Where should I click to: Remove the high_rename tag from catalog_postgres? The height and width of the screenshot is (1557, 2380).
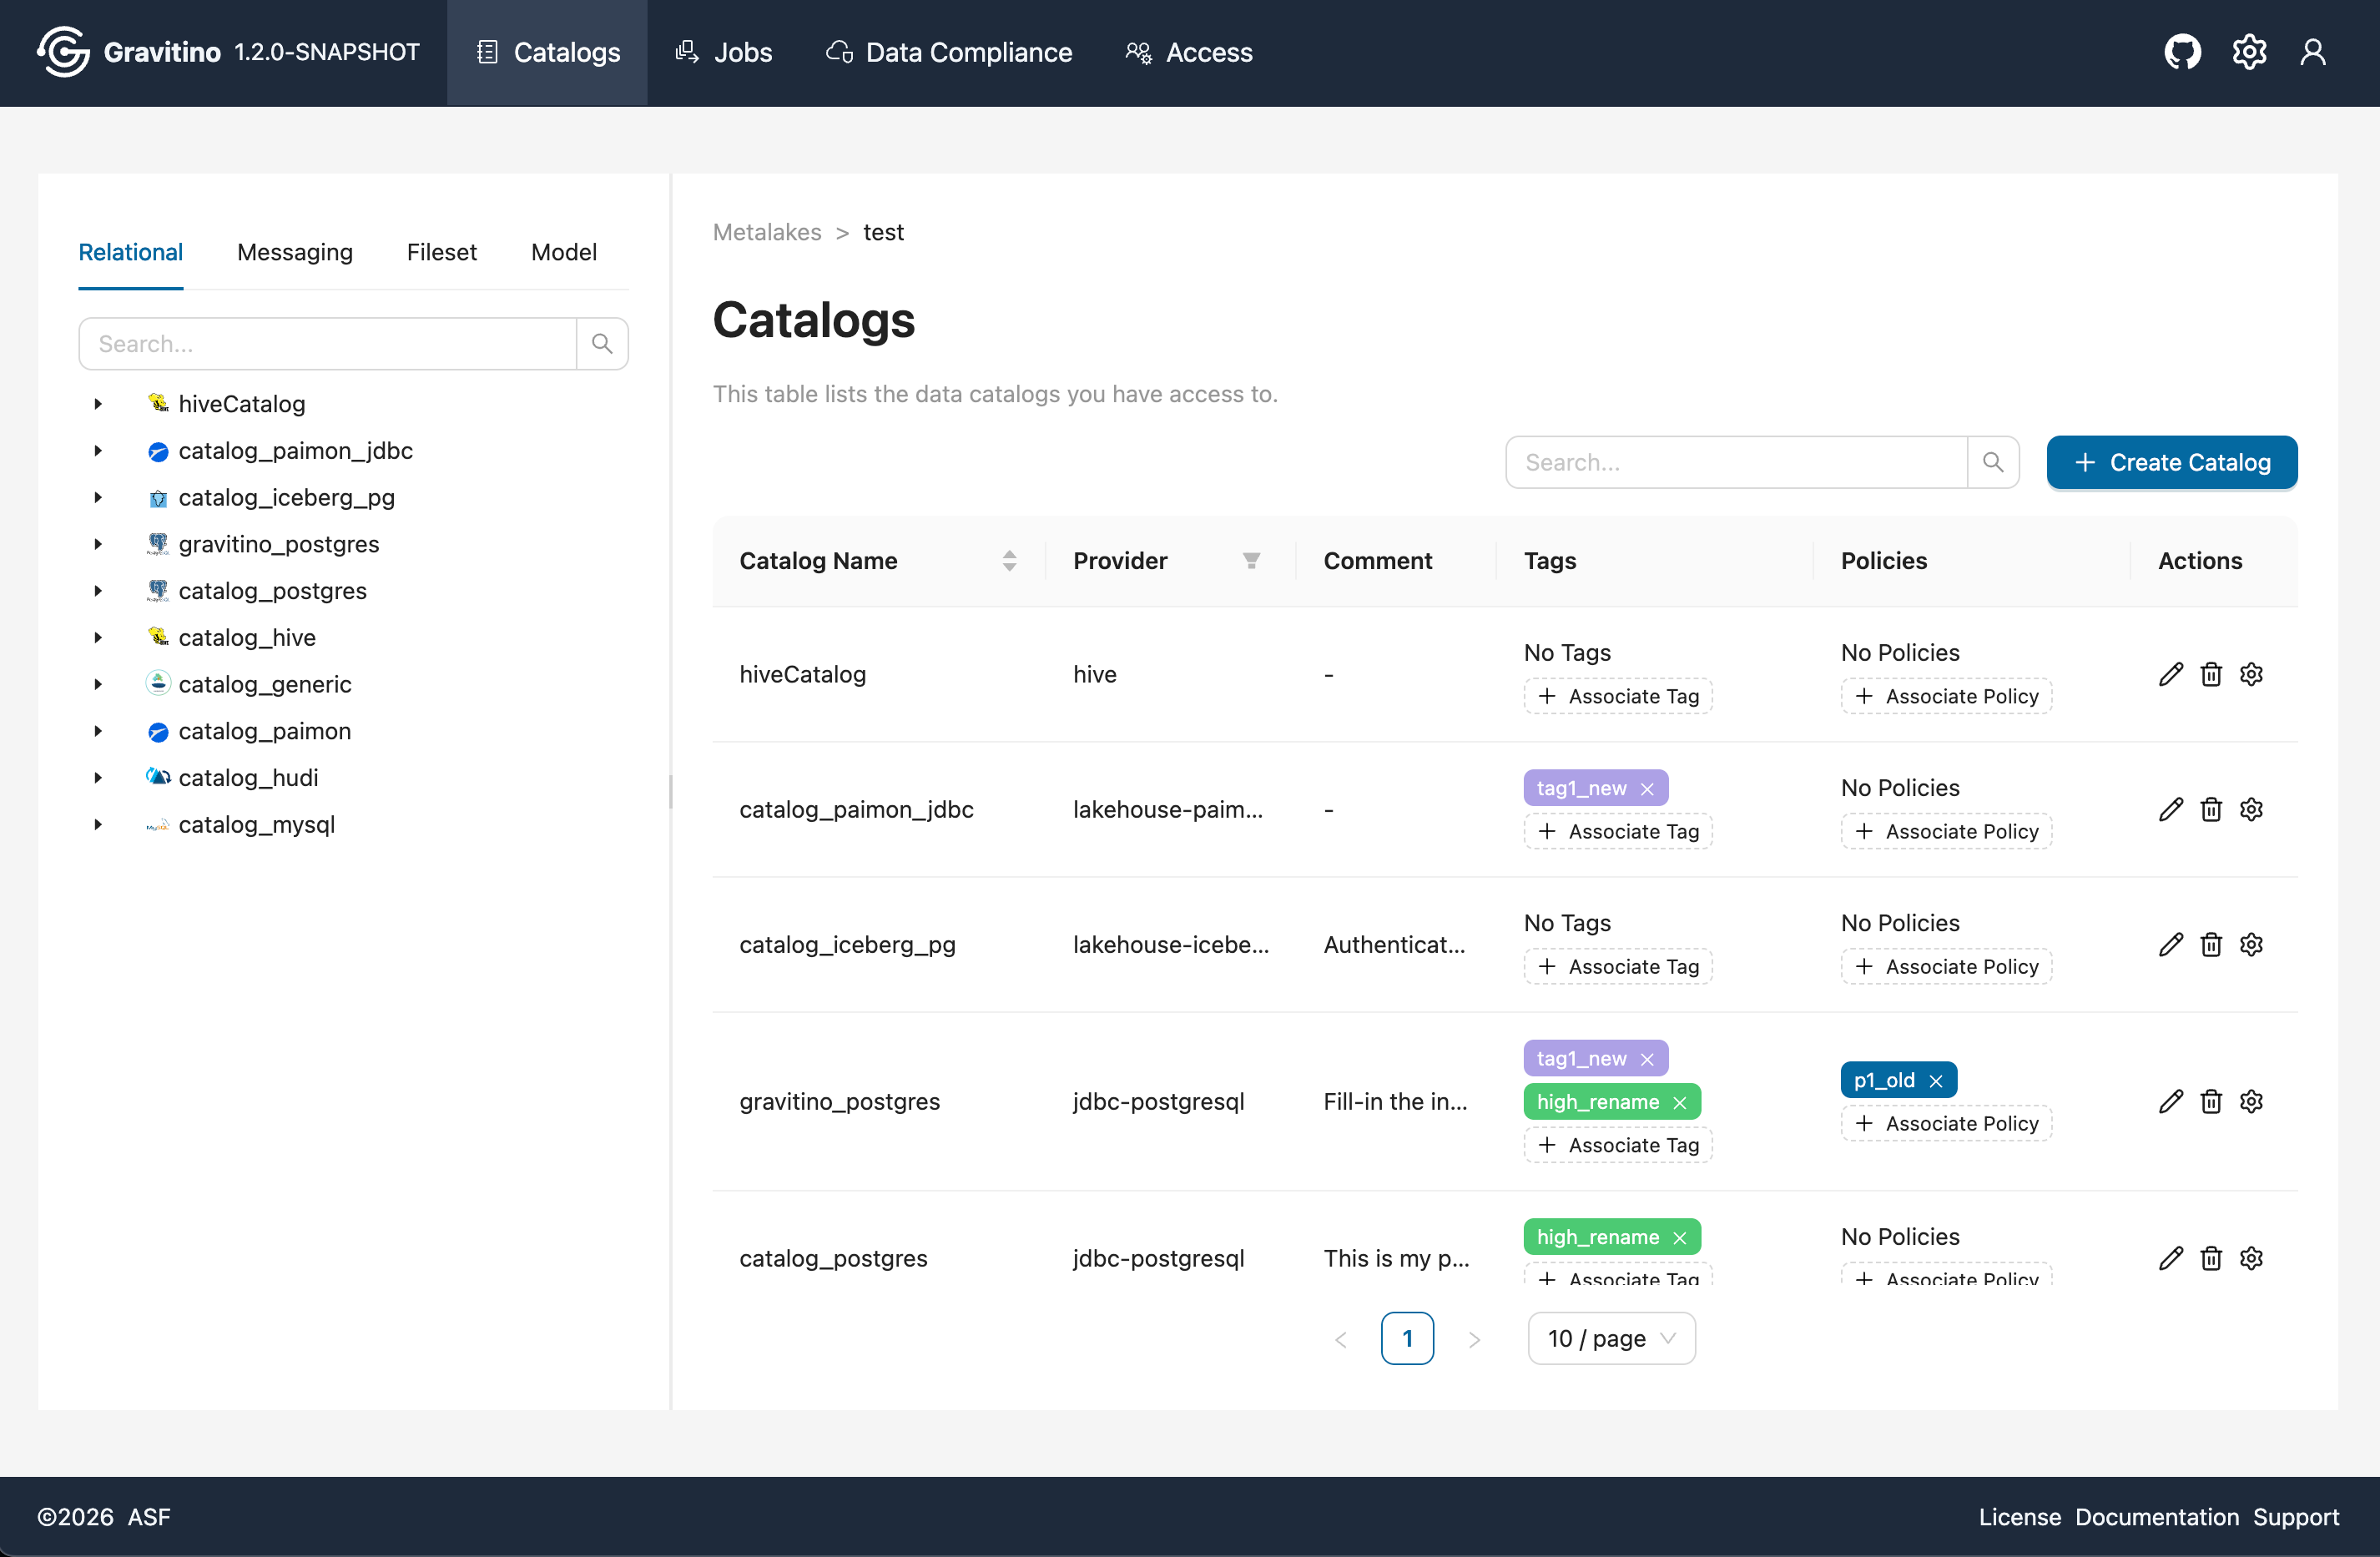(x=1680, y=1237)
